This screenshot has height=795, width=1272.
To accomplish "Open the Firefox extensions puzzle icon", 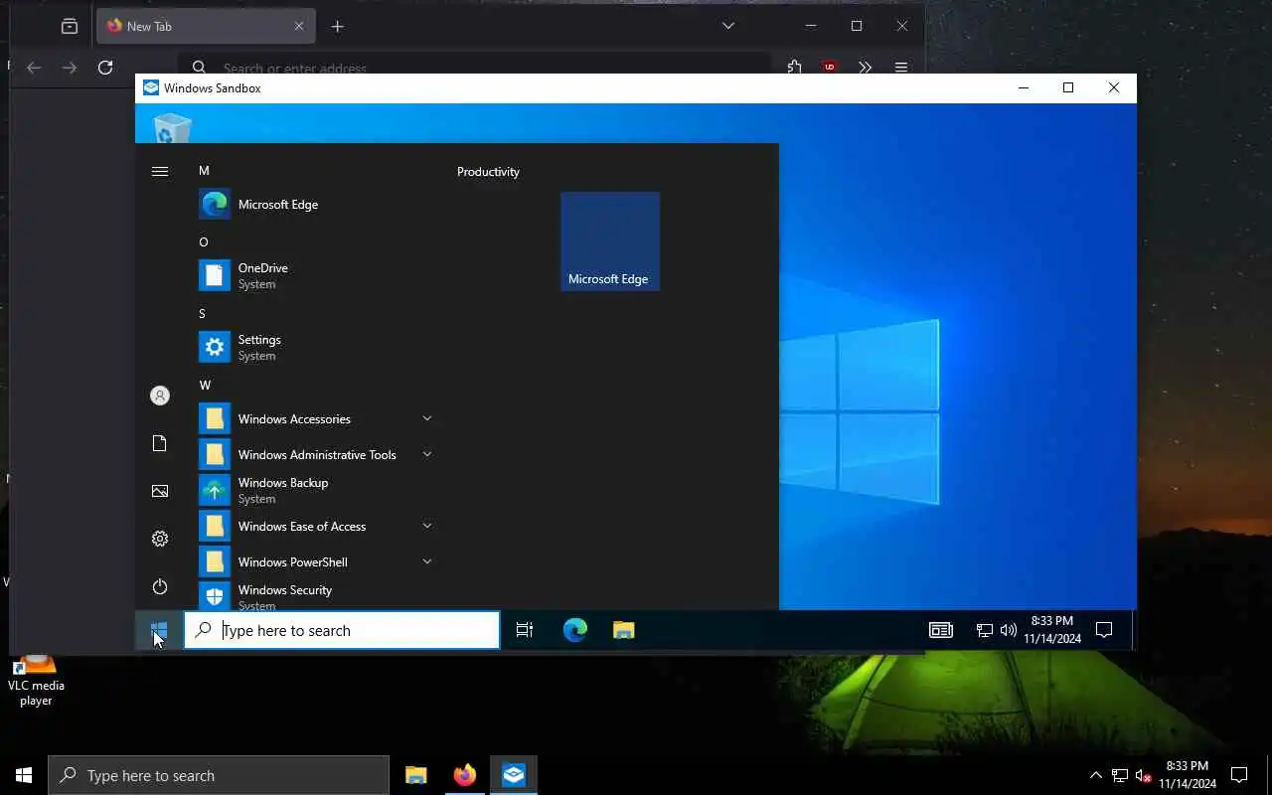I will 794,68.
